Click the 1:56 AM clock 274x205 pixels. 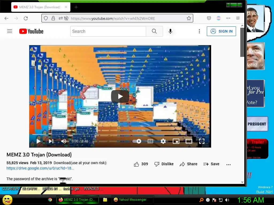250,200
